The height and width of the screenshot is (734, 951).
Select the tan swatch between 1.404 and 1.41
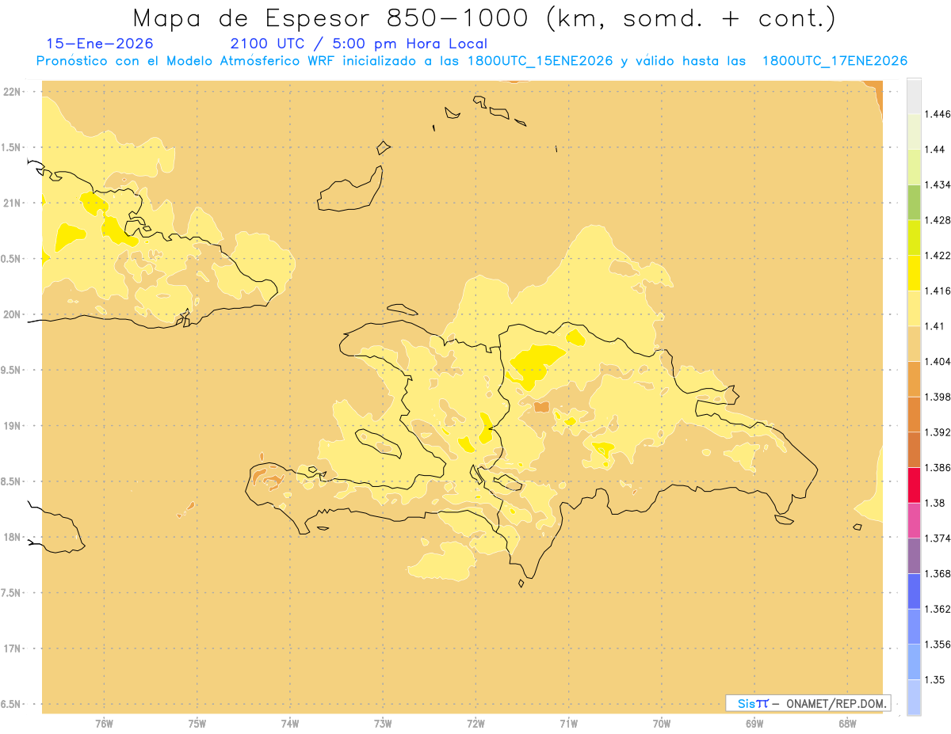(914, 344)
